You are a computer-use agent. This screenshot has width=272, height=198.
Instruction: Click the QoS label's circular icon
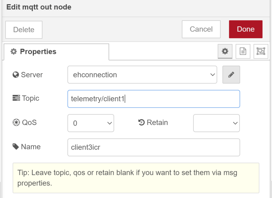16,123
